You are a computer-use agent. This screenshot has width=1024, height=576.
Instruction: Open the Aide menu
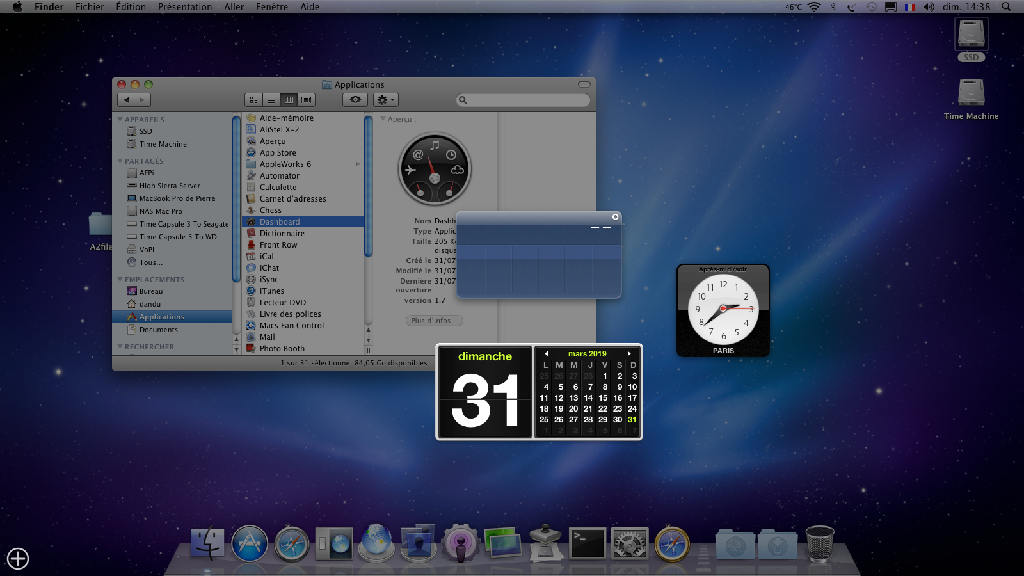coord(310,7)
